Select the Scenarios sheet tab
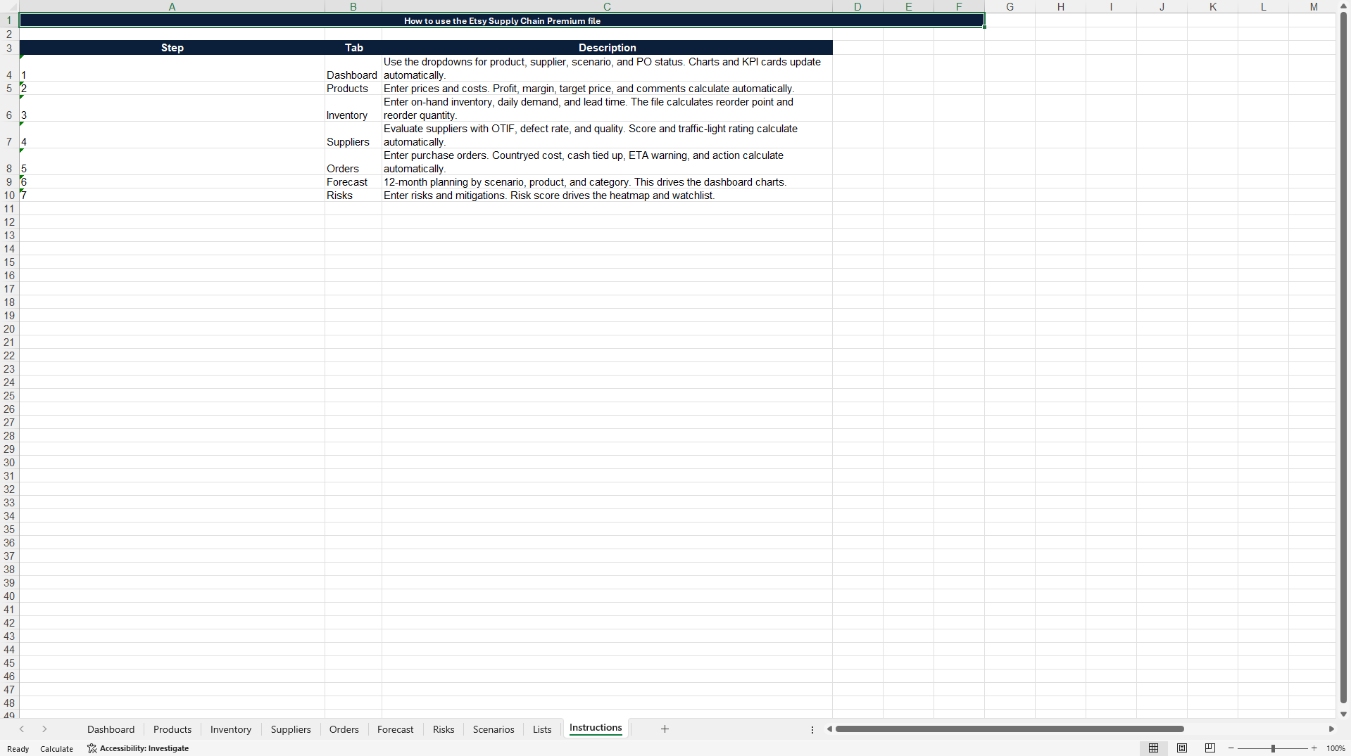This screenshot has width=1351, height=756. 494,729
